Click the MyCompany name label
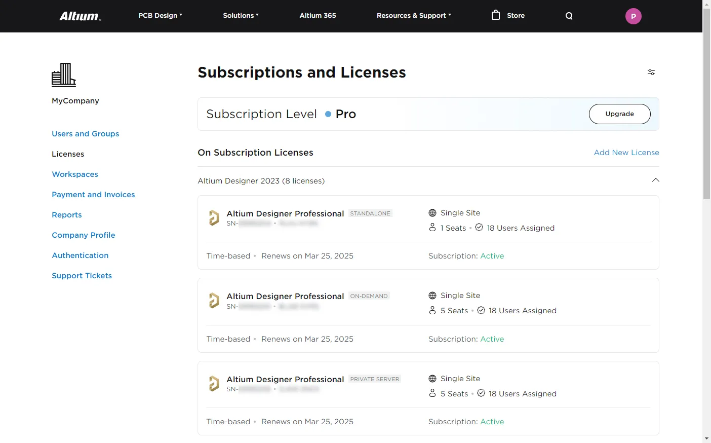The image size is (711, 443). click(75, 101)
